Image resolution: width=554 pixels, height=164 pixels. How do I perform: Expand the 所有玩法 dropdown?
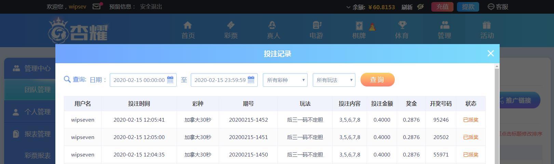pyautogui.click(x=334, y=80)
